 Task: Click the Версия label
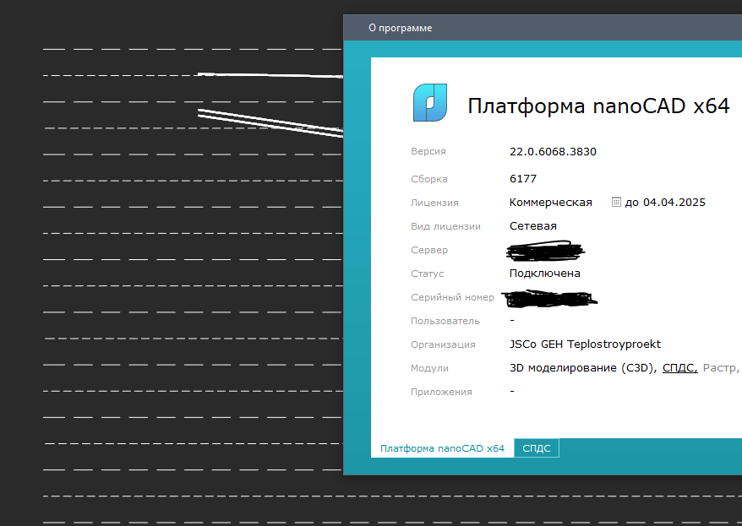(428, 151)
